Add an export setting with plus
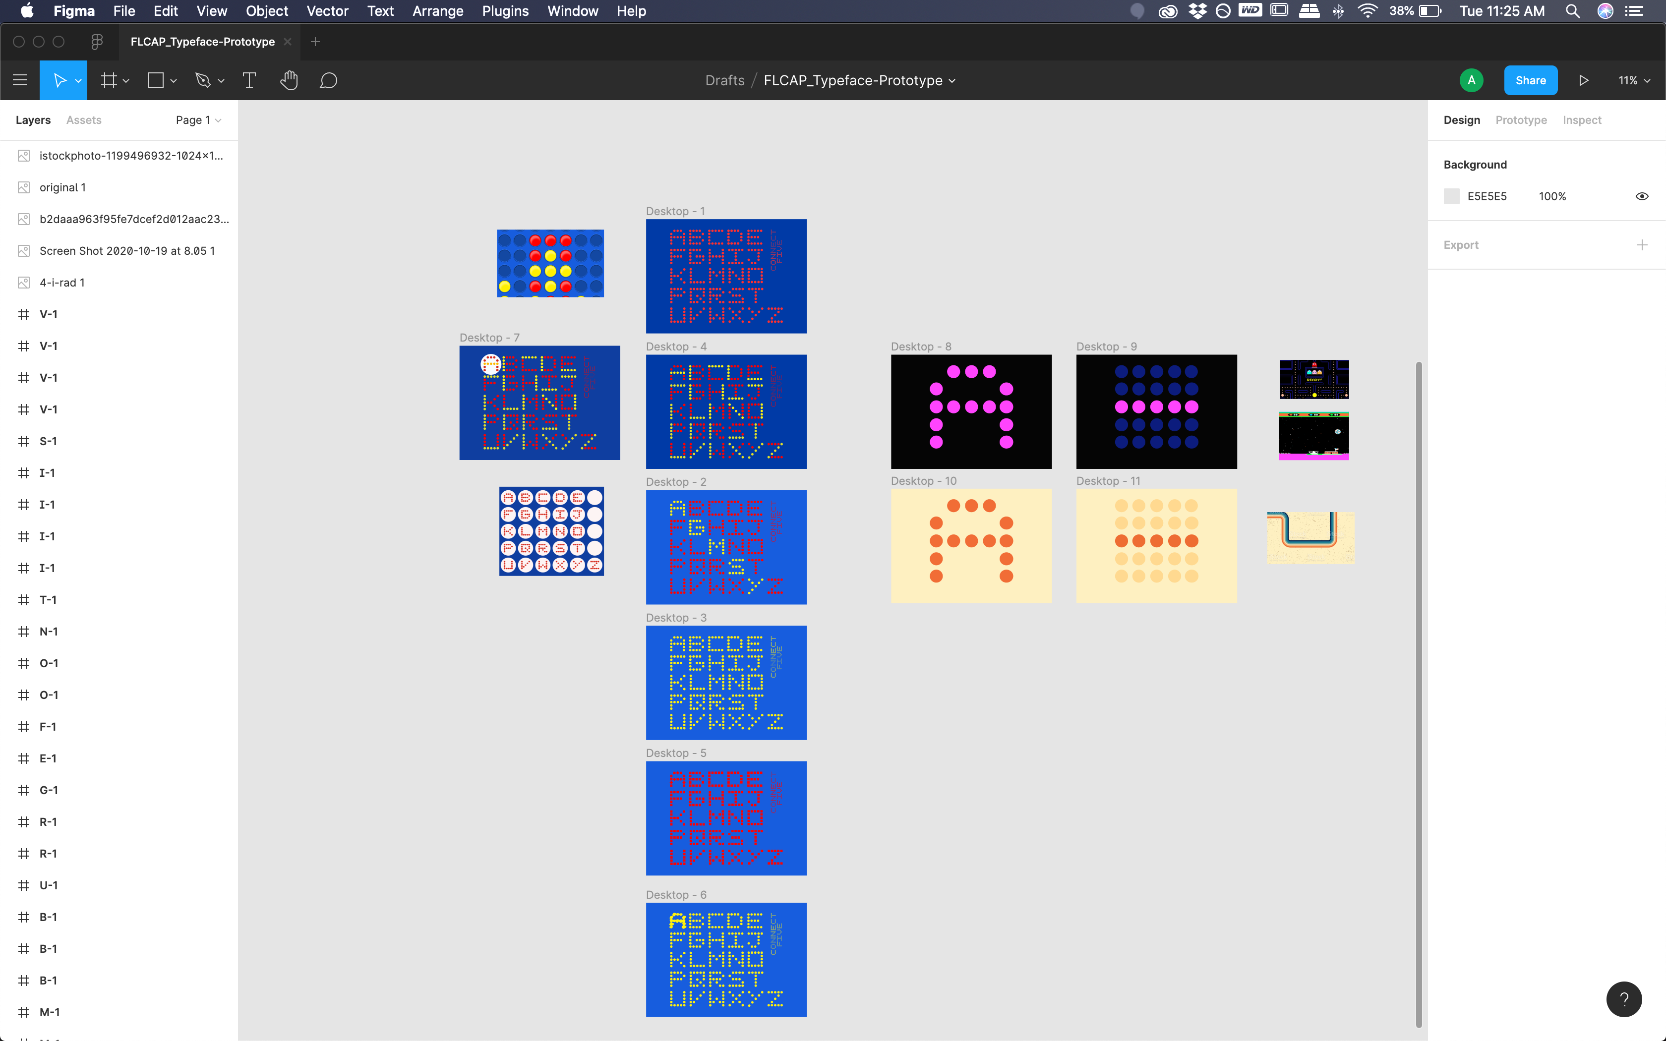The height and width of the screenshot is (1041, 1666). click(1641, 245)
